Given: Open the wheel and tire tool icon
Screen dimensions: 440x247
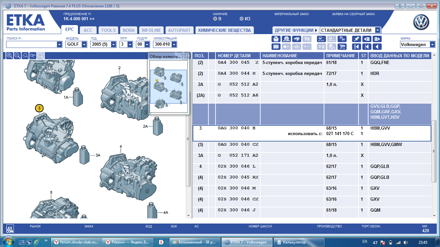Looking at the screenshot, I should (x=286, y=39).
